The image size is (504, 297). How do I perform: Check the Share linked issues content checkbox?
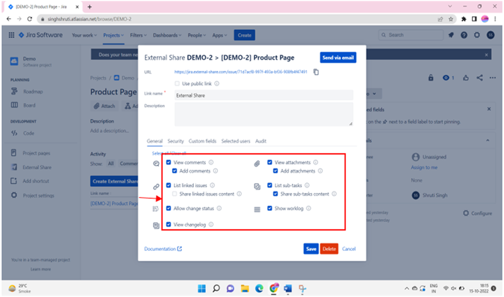pyautogui.click(x=175, y=194)
